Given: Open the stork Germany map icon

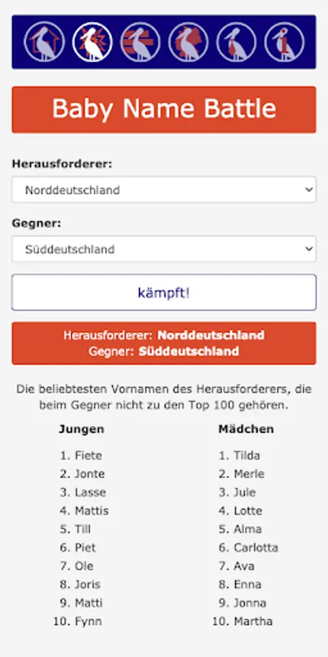Looking at the screenshot, I should (x=189, y=42).
